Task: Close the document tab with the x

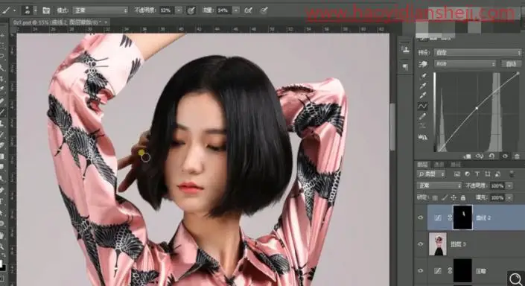Action: (x=106, y=22)
